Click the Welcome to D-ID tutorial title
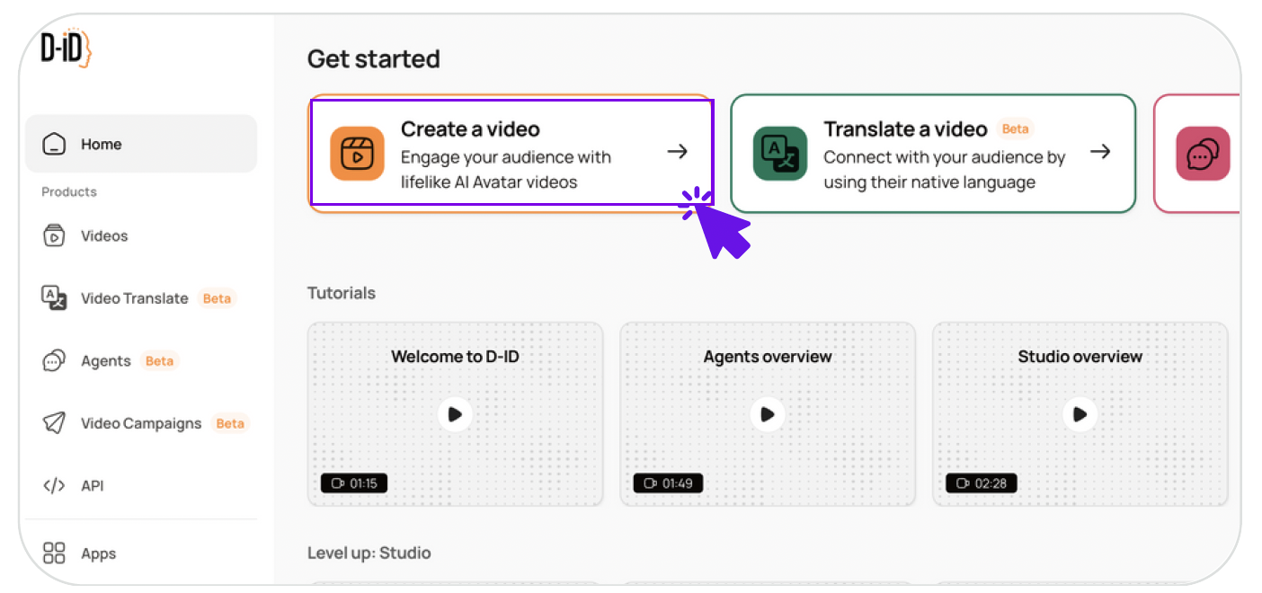The image size is (1262, 593). click(x=455, y=357)
